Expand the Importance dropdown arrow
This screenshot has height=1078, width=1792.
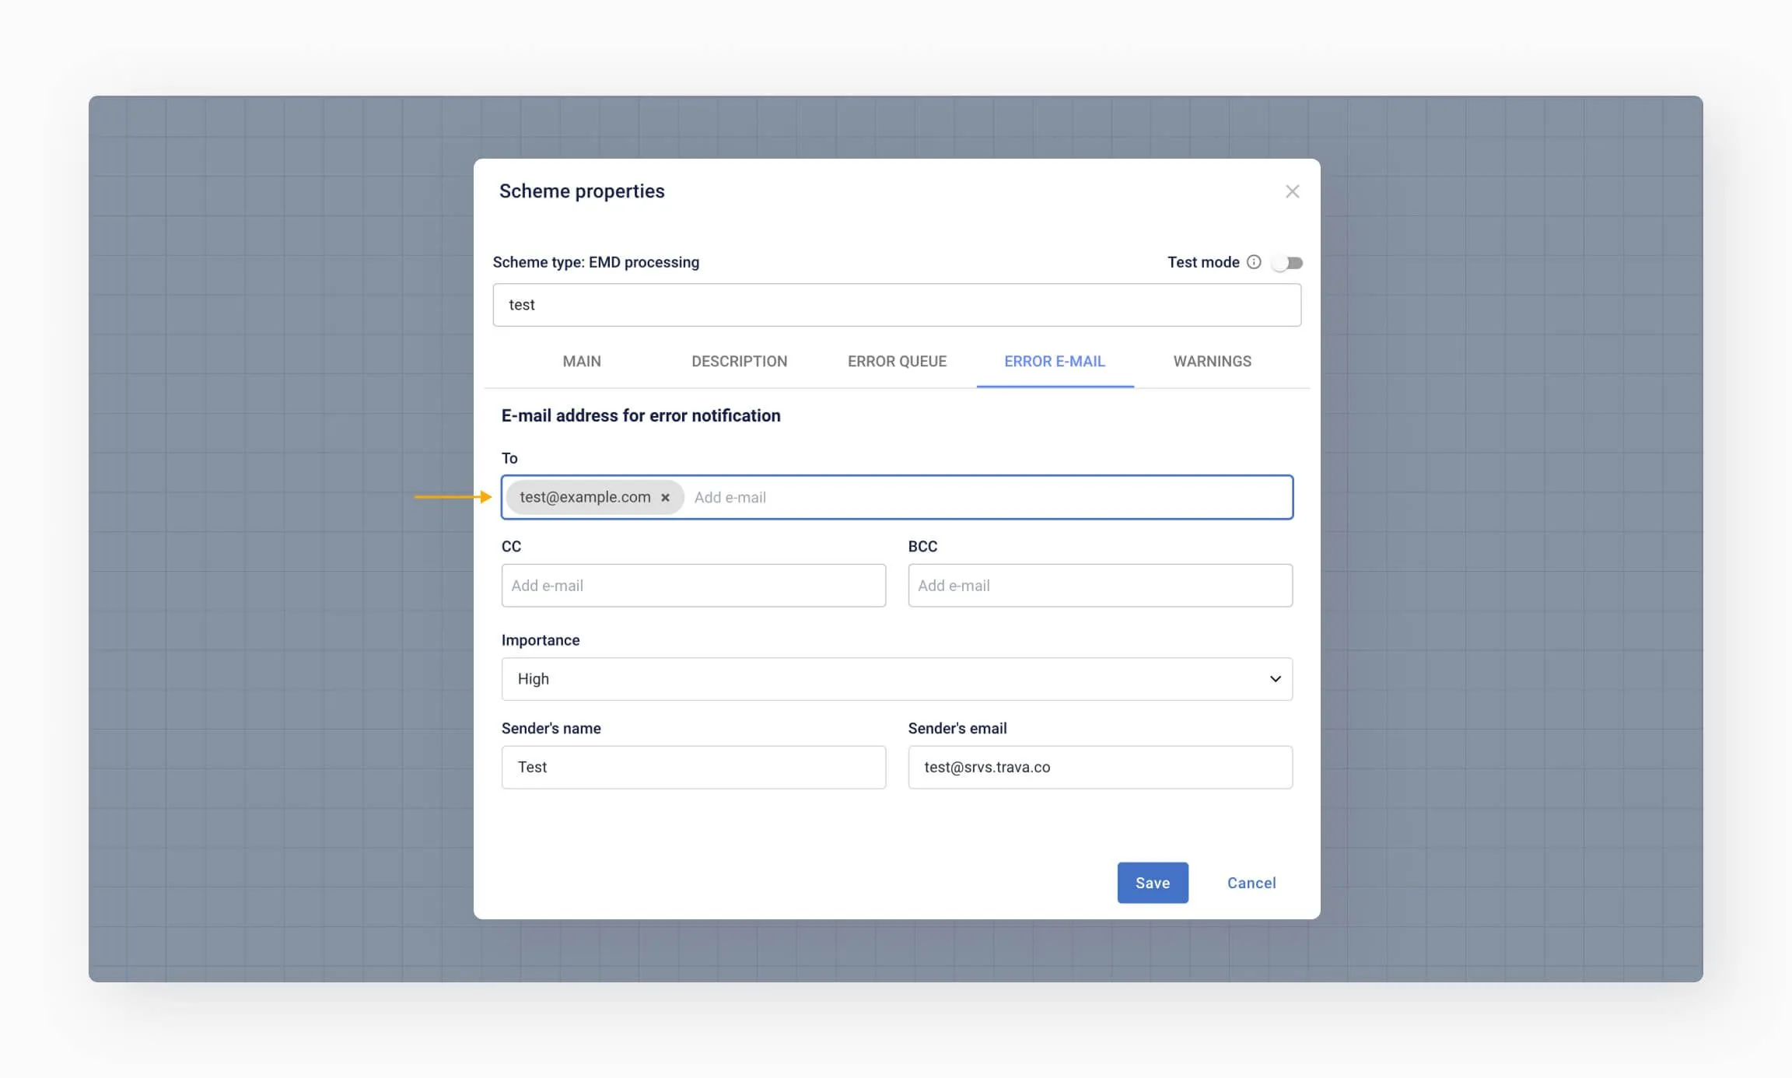(x=1275, y=679)
